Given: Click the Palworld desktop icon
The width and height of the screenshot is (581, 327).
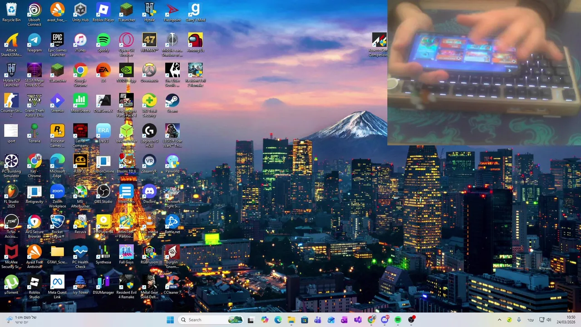Looking at the screenshot, I should [172, 163].
